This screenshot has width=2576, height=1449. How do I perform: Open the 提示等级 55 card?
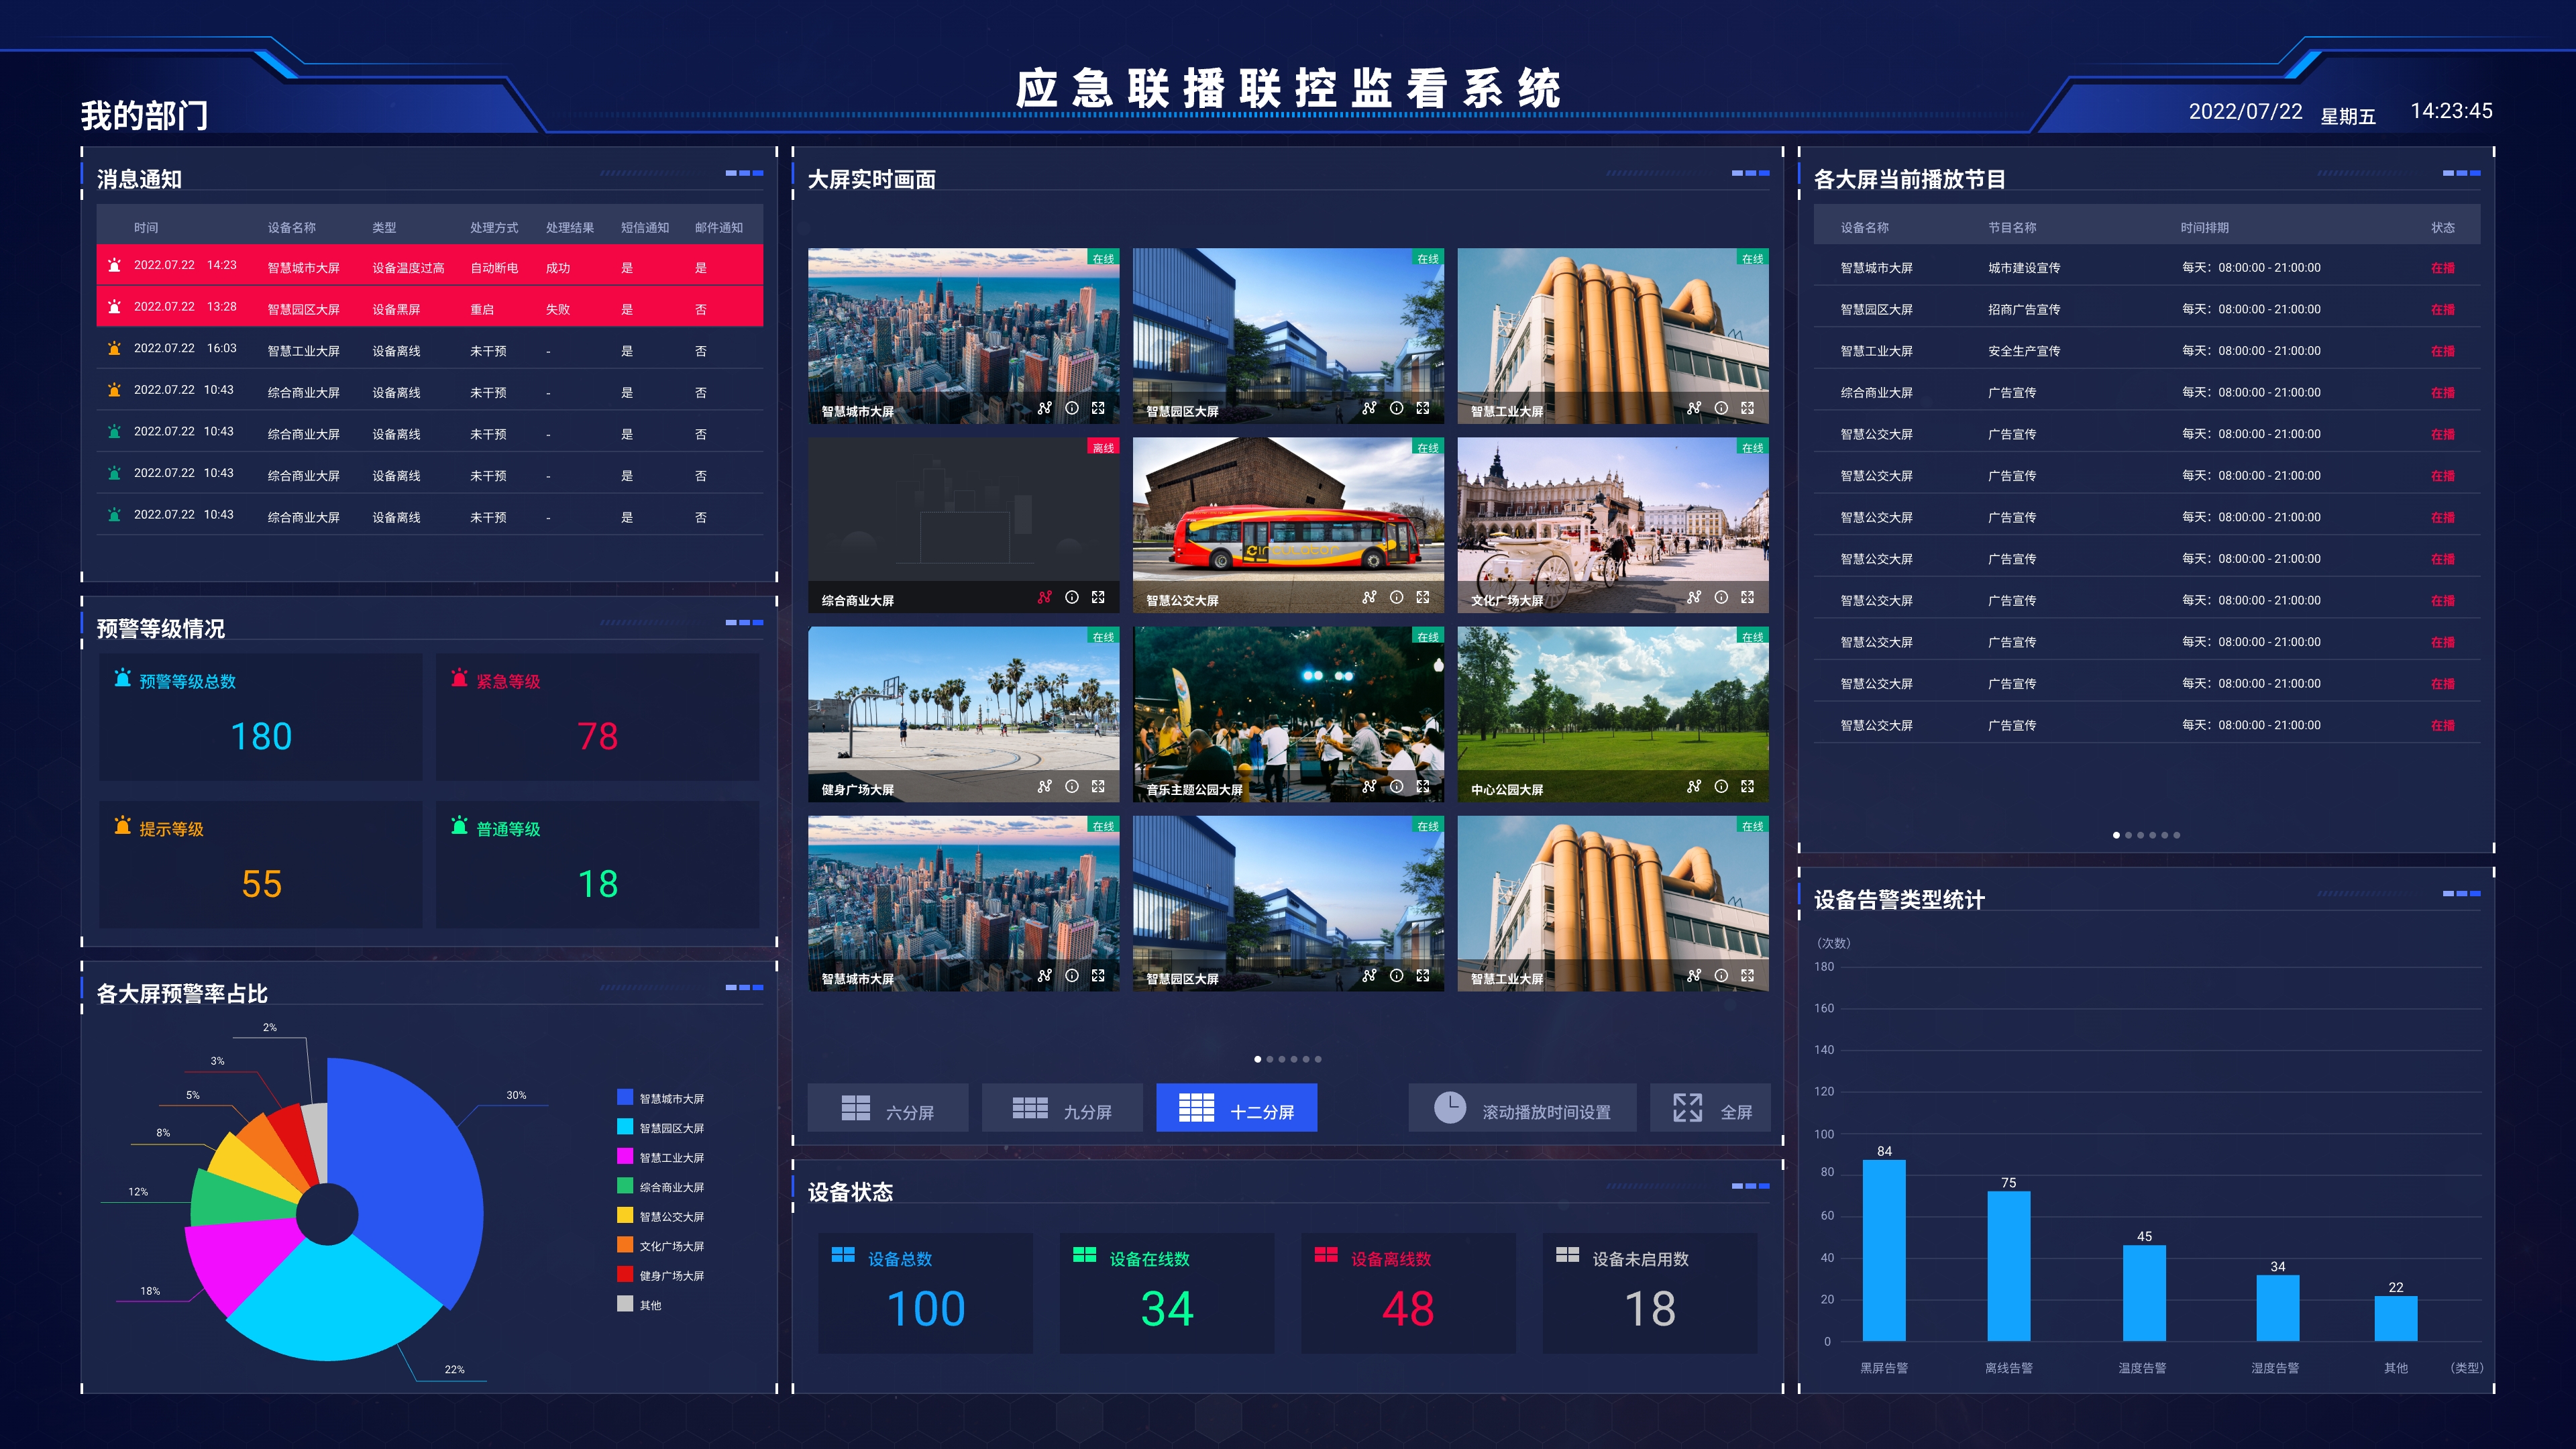260,864
